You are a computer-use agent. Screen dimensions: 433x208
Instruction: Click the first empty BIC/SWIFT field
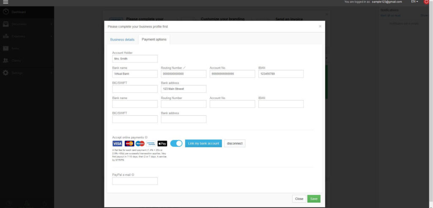tap(135, 89)
